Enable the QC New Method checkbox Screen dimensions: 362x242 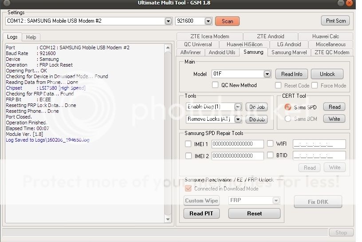tap(215, 85)
